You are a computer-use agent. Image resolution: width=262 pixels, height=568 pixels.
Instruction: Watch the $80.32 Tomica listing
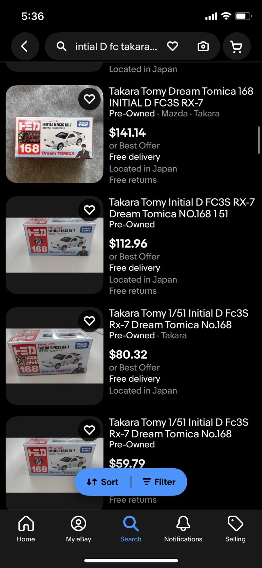pyautogui.click(x=89, y=321)
